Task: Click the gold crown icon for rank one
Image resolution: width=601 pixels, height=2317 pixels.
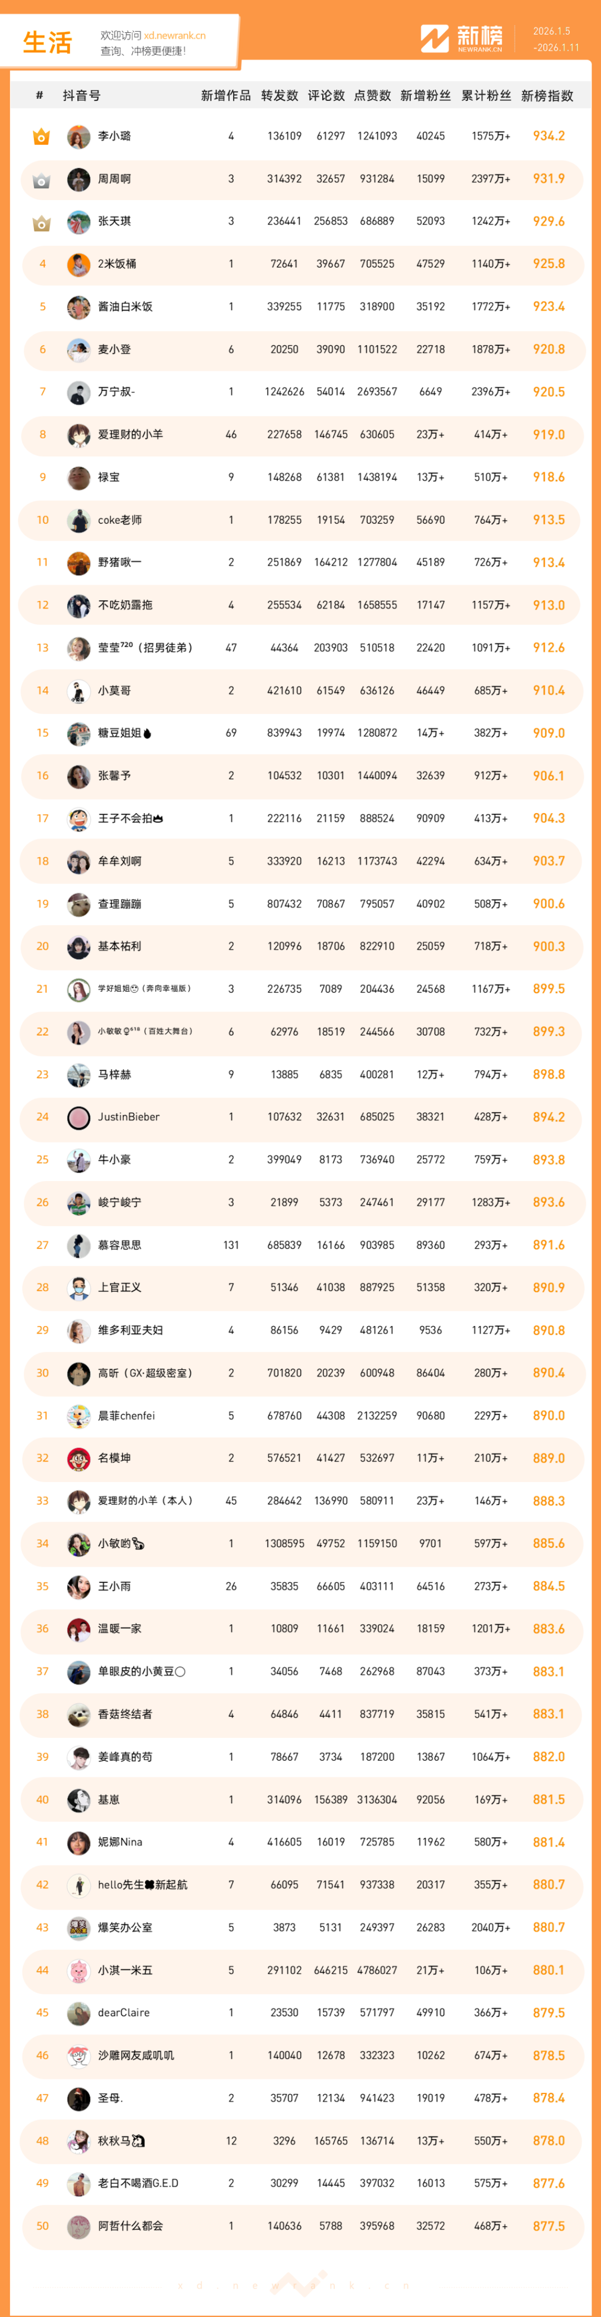Action: [x=41, y=137]
